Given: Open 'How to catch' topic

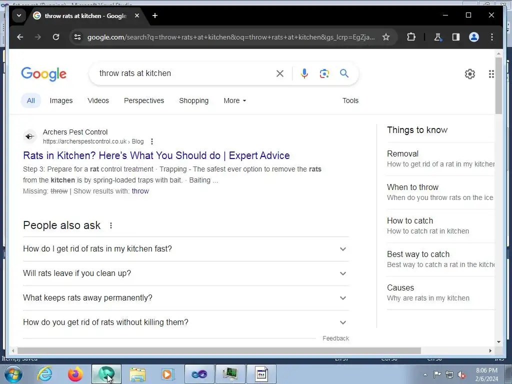Looking at the screenshot, I should pos(440,225).
